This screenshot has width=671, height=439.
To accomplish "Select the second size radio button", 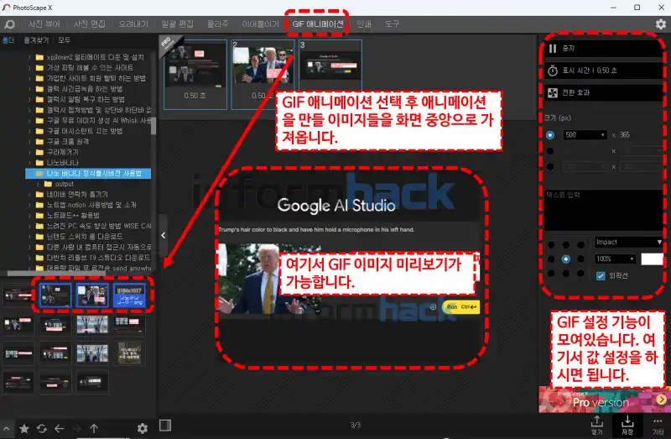I will tap(550, 151).
